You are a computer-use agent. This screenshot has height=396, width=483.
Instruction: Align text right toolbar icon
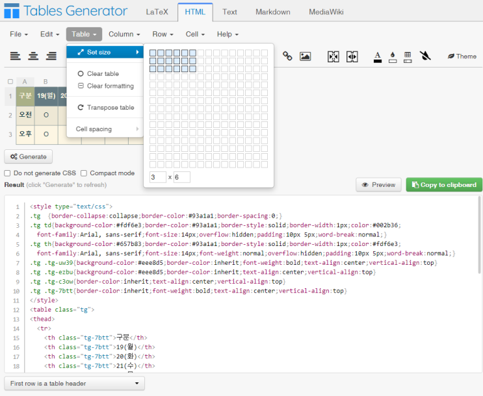click(x=51, y=56)
